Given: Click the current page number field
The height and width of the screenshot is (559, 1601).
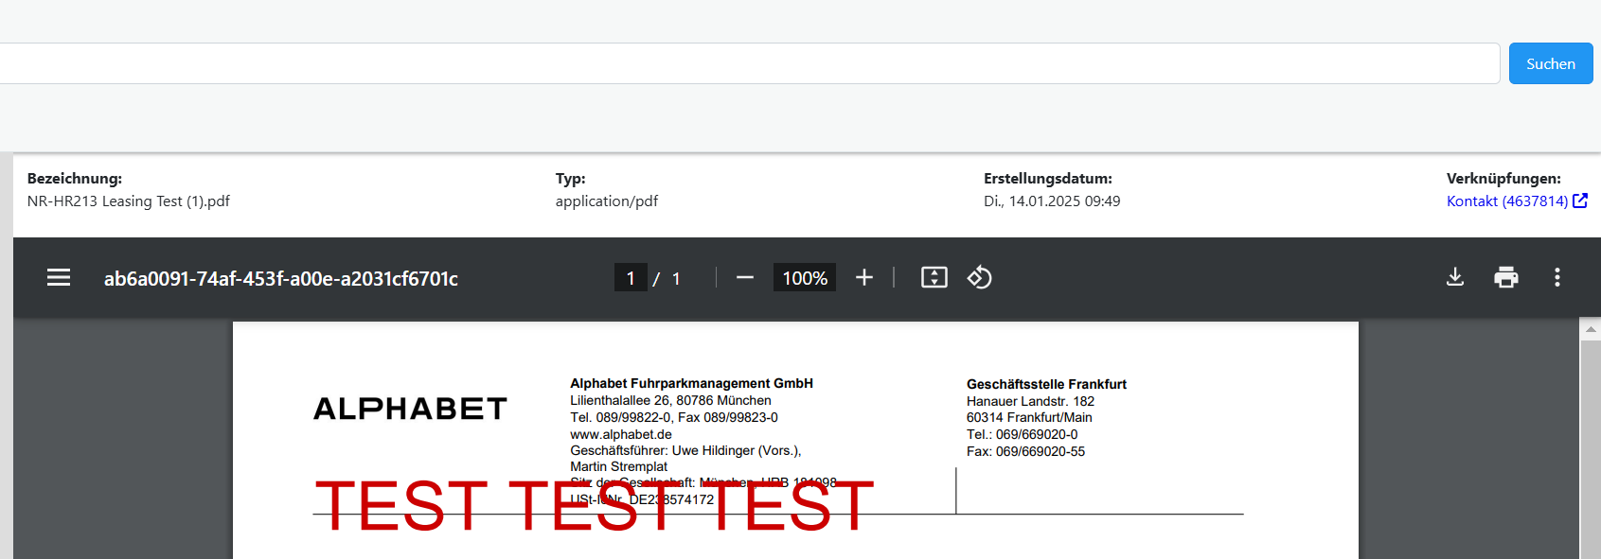Looking at the screenshot, I should [631, 278].
